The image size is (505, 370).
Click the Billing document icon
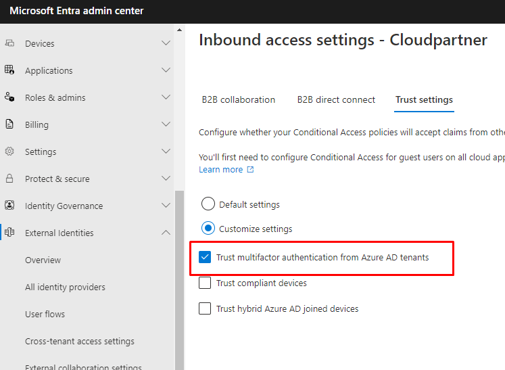[x=9, y=124]
